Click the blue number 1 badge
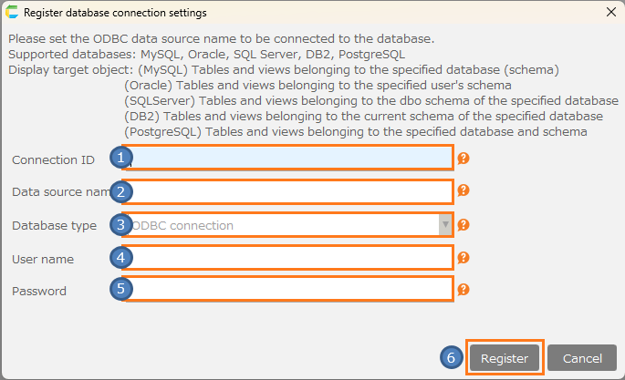 click(x=122, y=158)
